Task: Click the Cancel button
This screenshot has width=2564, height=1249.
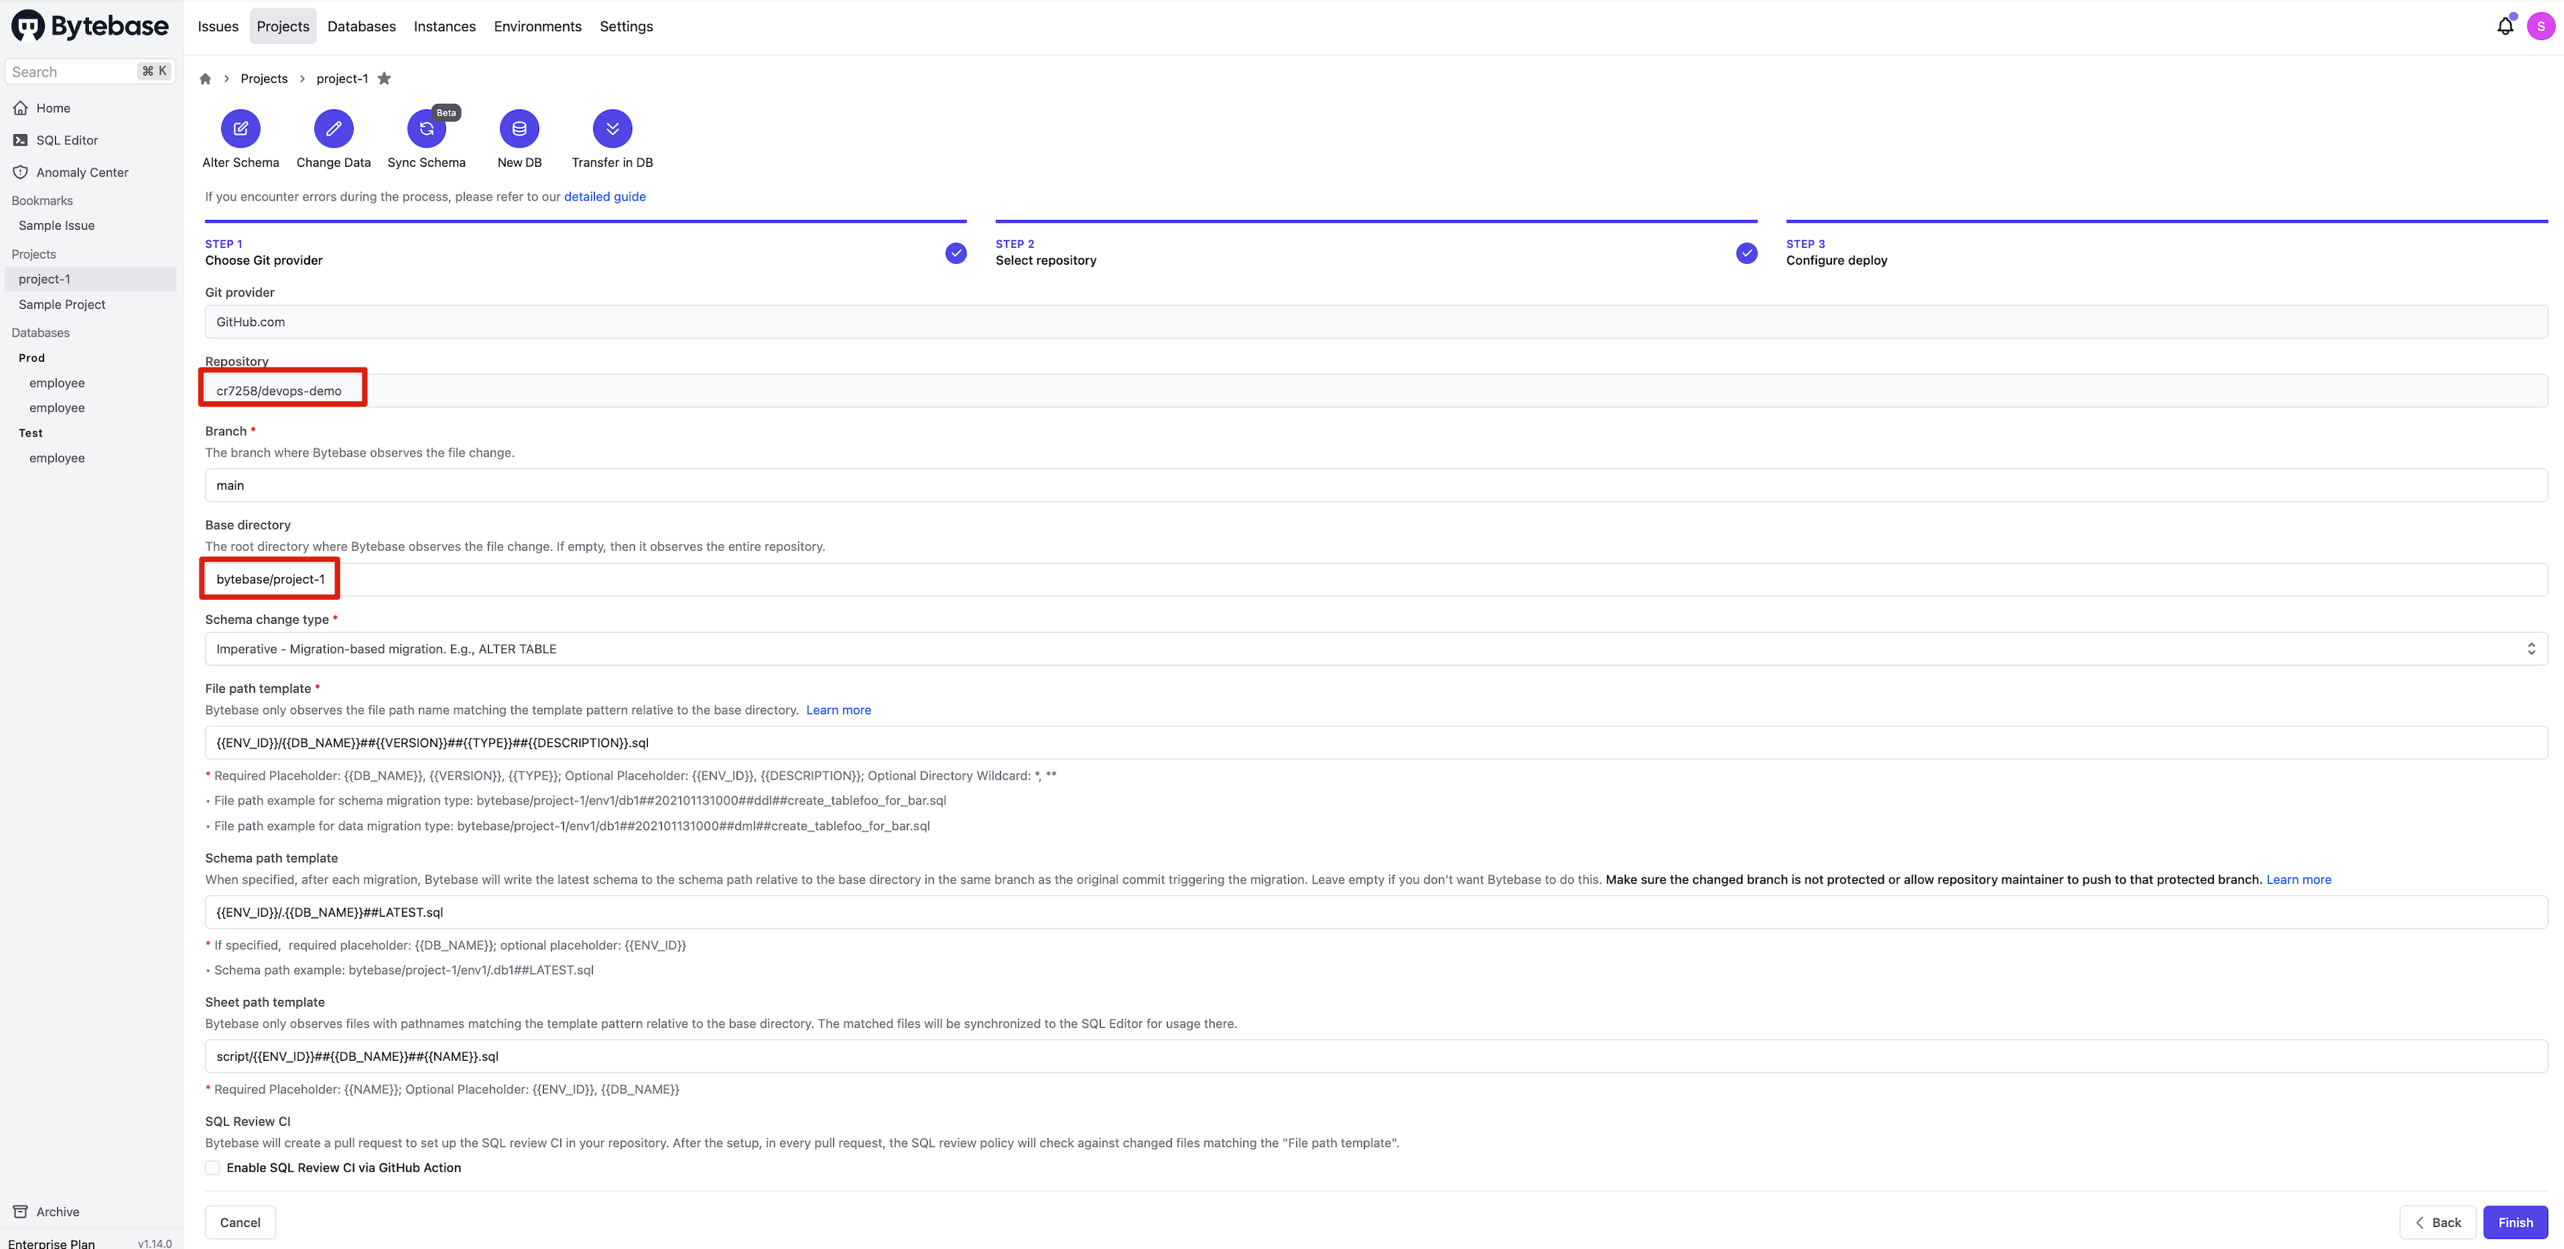Action: tap(240, 1222)
